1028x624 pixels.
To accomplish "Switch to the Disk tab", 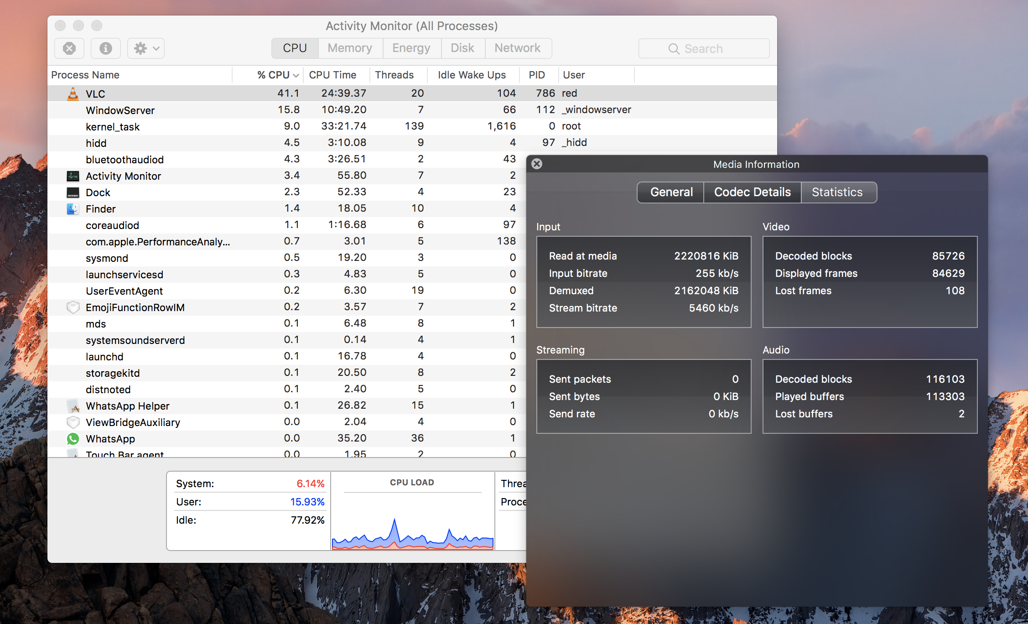I will tap(462, 48).
